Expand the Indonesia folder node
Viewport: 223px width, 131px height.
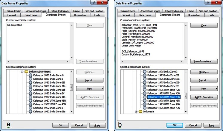(x=136, y=112)
